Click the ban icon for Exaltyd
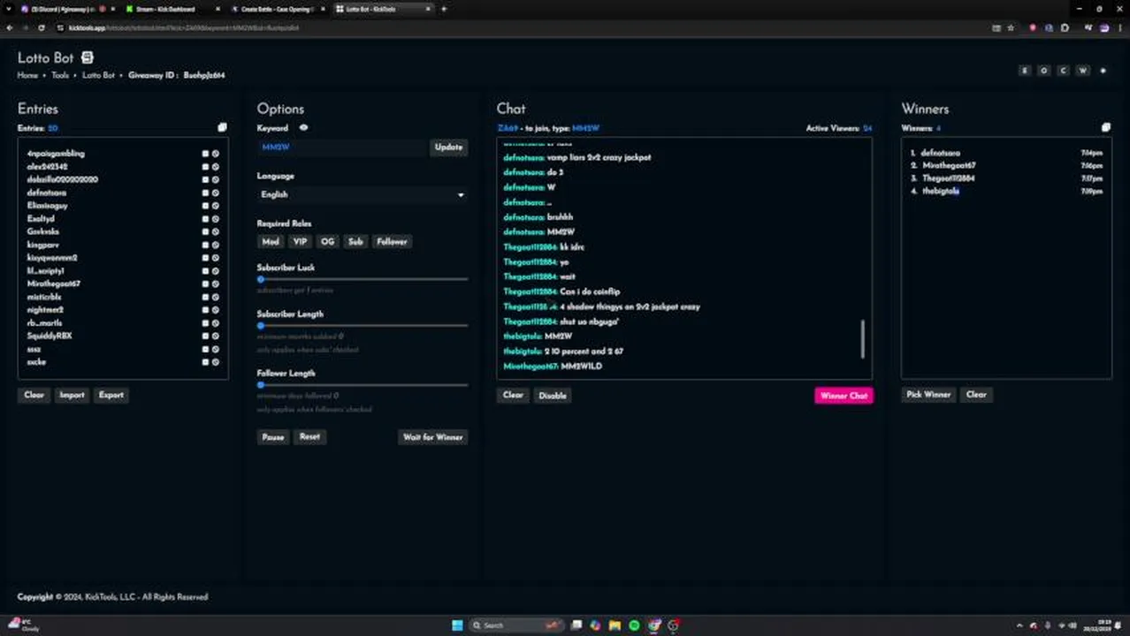This screenshot has width=1130, height=636. tap(215, 218)
